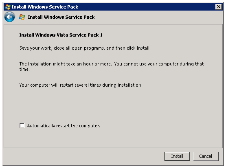The image size is (226, 168).
Task: Cancel the service pack installation
Action: [206, 156]
